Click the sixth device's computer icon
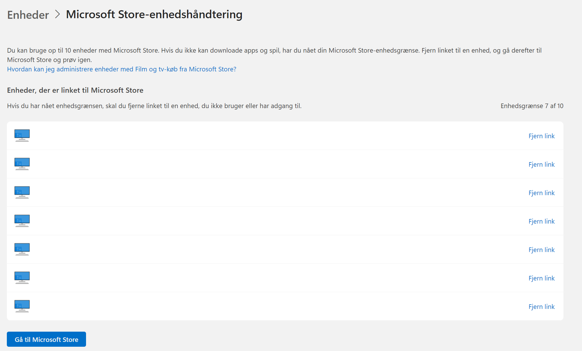 [x=22, y=278]
